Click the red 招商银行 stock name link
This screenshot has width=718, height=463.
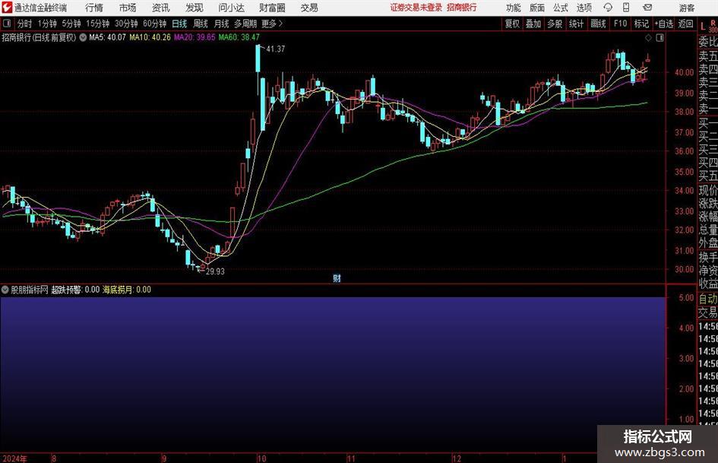coord(462,8)
